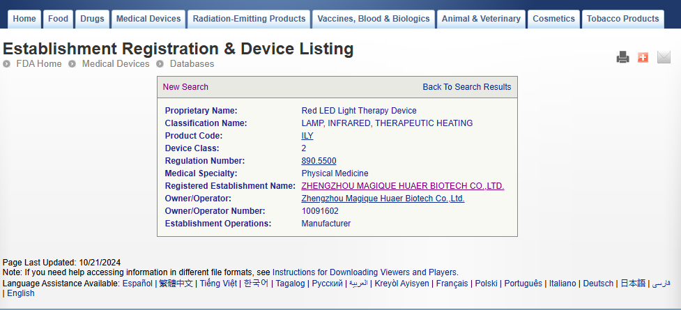Open the Databases breadcrumb link
Image resolution: width=681 pixels, height=310 pixels.
[192, 64]
